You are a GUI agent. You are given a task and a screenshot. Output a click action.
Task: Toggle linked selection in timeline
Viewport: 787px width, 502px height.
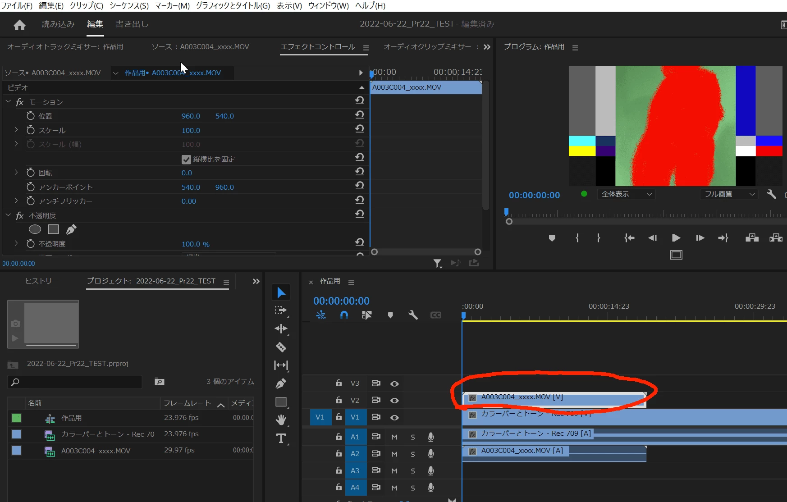366,315
